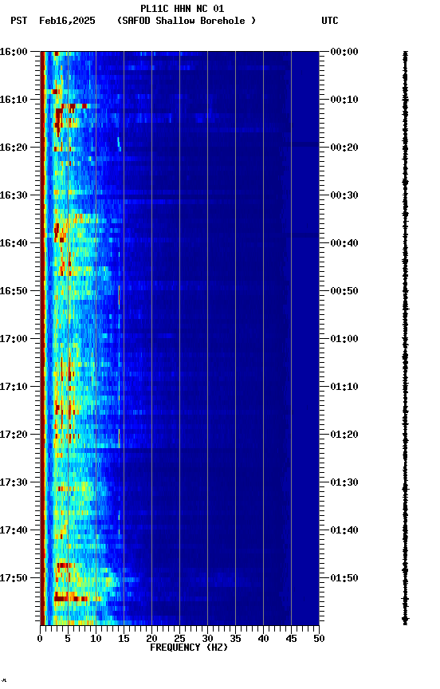Click the 01:10 UTC time label
Viewport: 440px width, 689px height.
[344, 387]
